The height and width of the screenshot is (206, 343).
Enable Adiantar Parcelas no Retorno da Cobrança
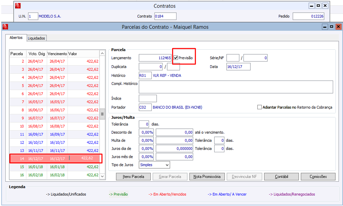[259, 107]
